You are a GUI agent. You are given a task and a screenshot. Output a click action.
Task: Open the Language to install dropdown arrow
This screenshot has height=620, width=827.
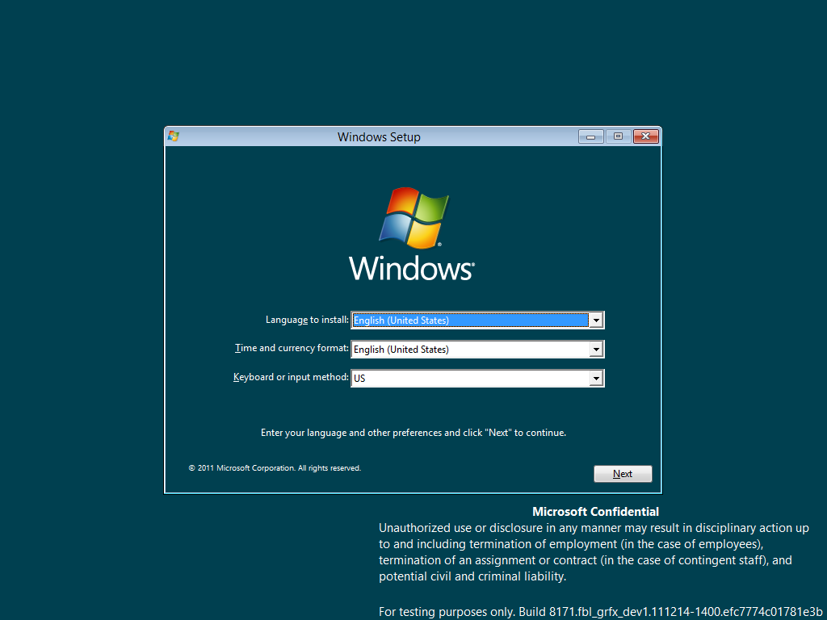pos(596,320)
